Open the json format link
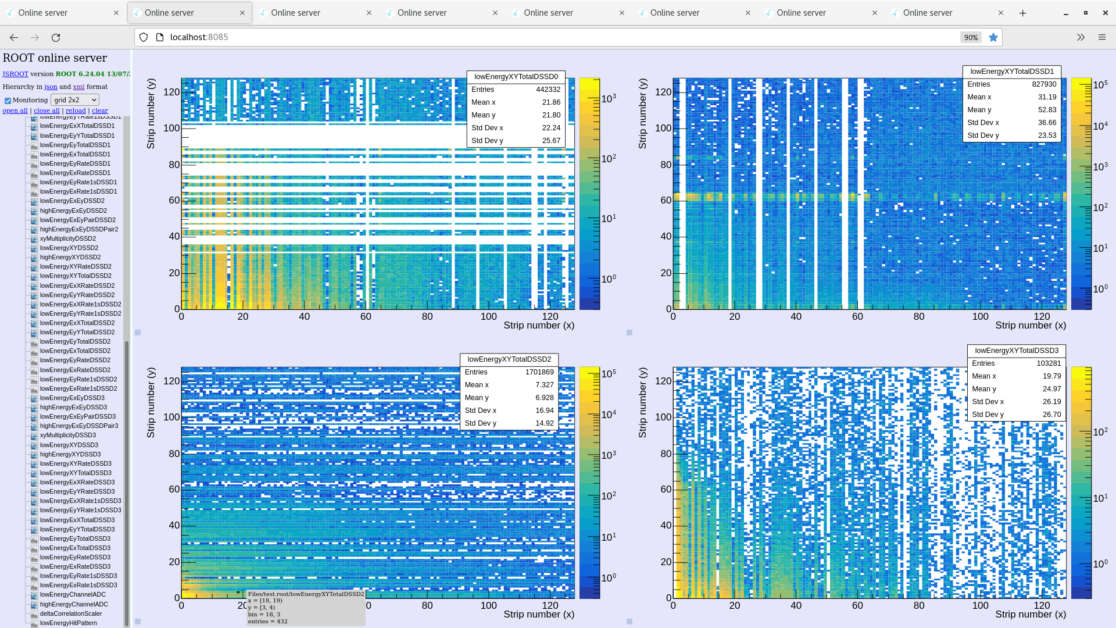 coord(51,87)
